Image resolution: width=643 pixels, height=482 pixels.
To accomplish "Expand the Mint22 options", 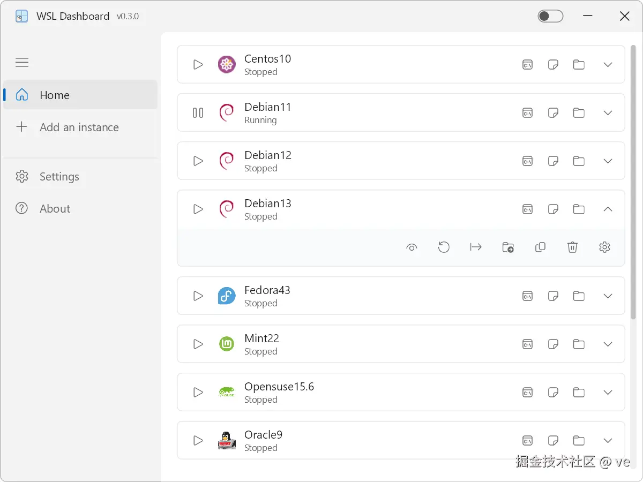I will 608,344.
